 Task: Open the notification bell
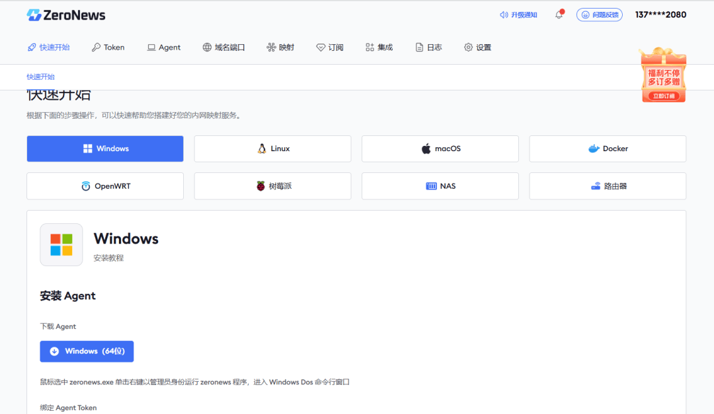559,15
